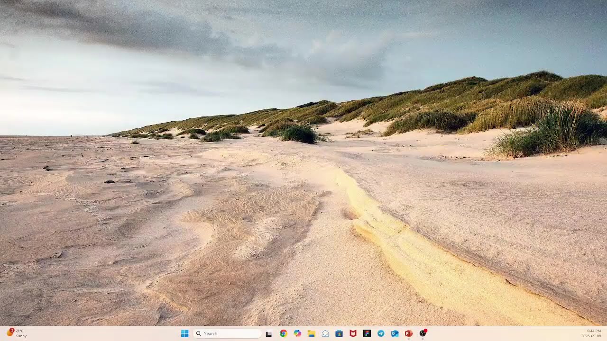The height and width of the screenshot is (341, 607).
Task: Open Figma from the taskbar
Action: coord(367,333)
